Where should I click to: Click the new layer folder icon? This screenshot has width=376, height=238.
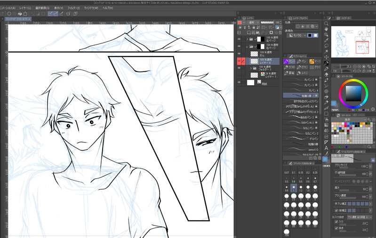click(258, 32)
